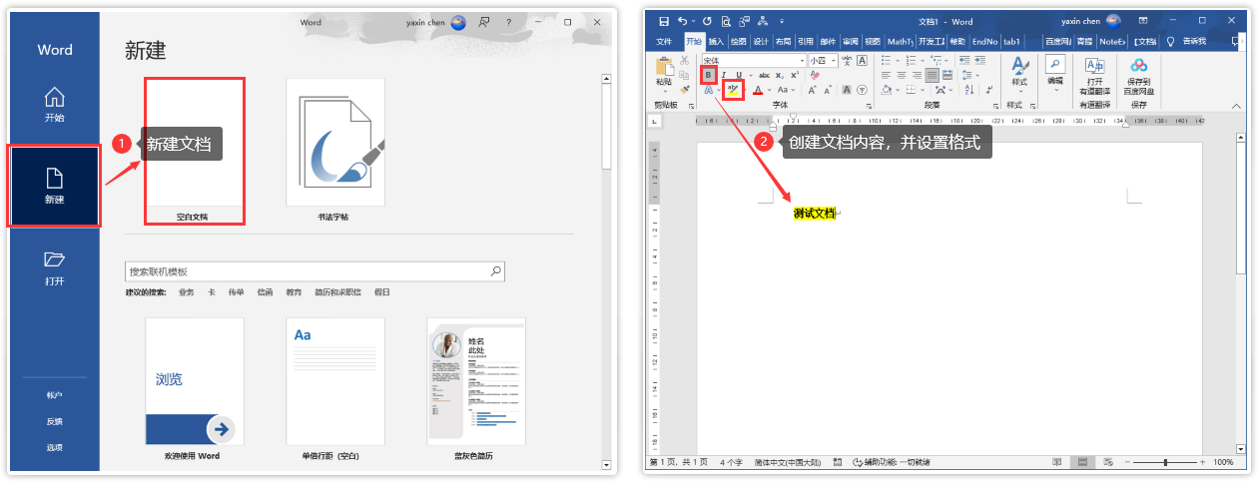Apply yellow text highlight color
The height and width of the screenshot is (482, 1258).
pyautogui.click(x=733, y=90)
